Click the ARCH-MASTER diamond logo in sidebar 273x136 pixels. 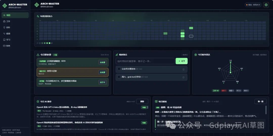(5, 6)
